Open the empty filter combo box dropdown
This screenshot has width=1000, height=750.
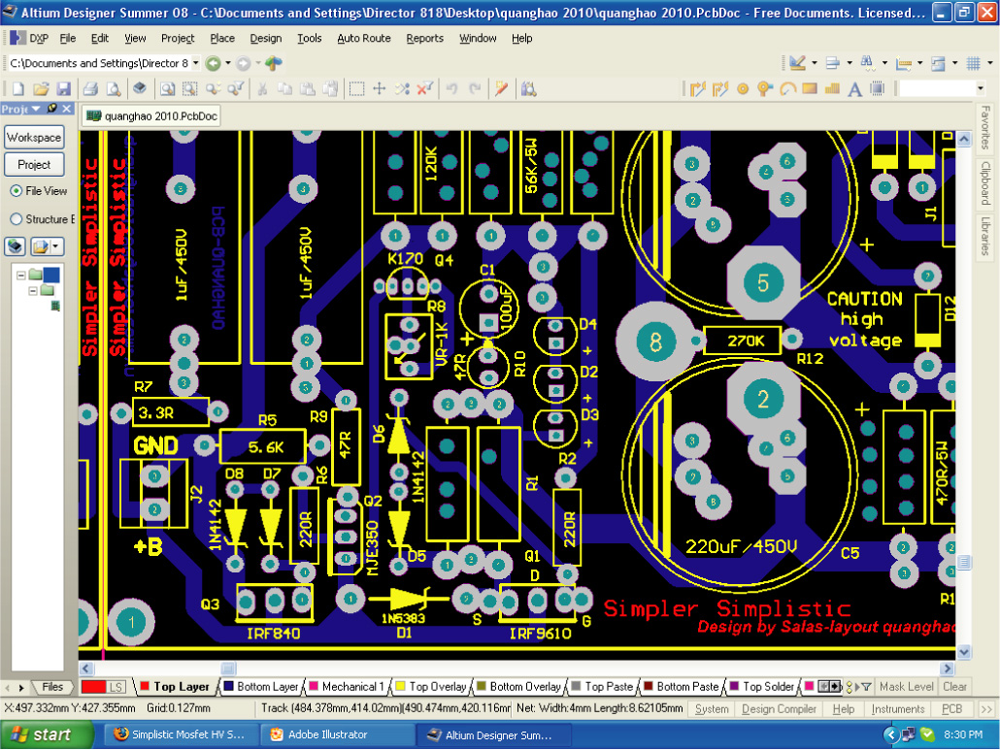click(981, 88)
